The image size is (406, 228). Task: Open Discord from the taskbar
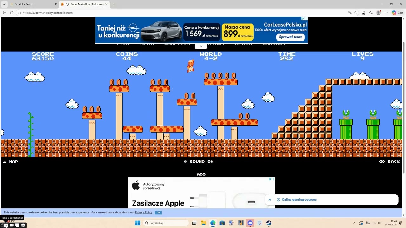click(250, 223)
